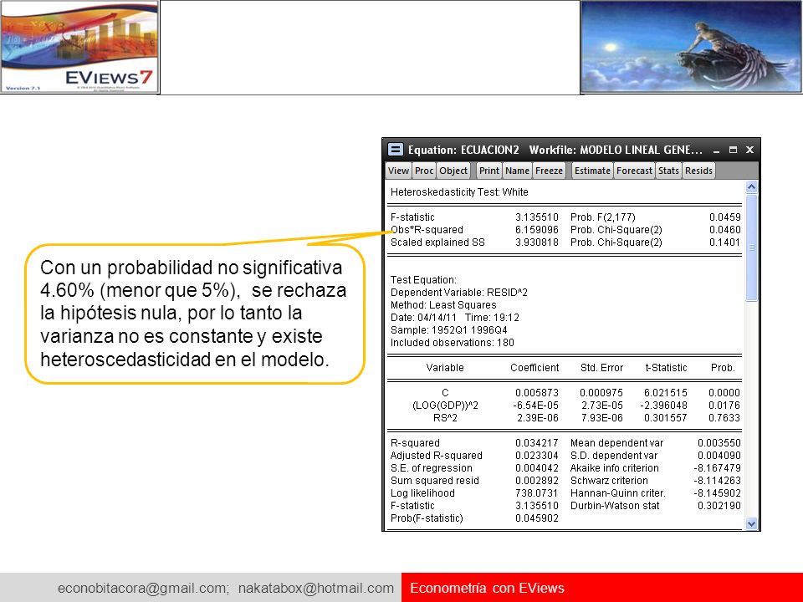Open the Proc menu button

point(424,171)
